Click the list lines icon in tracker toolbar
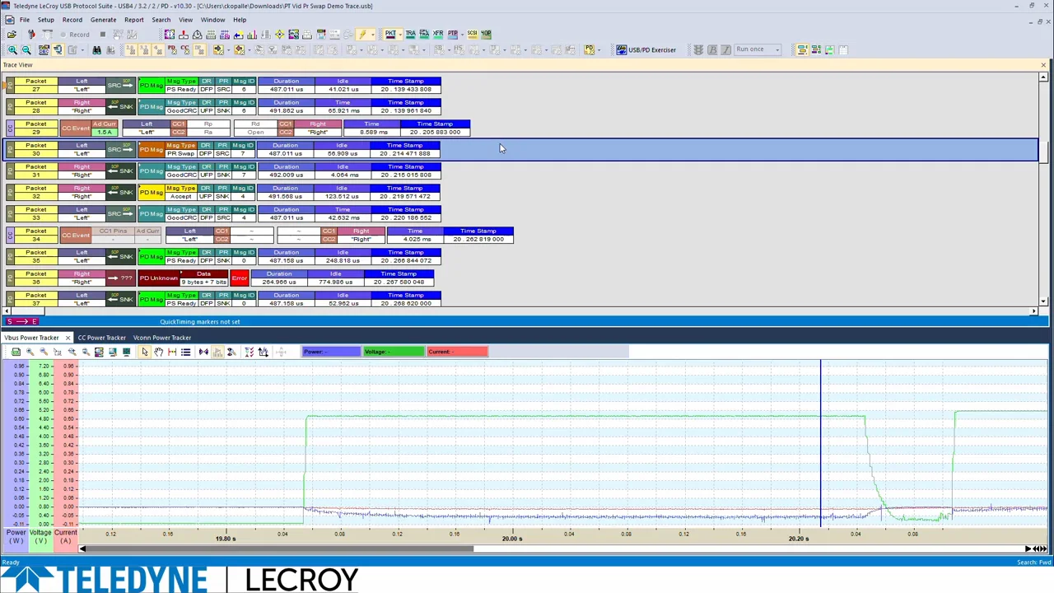This screenshot has width=1054, height=593. [186, 353]
